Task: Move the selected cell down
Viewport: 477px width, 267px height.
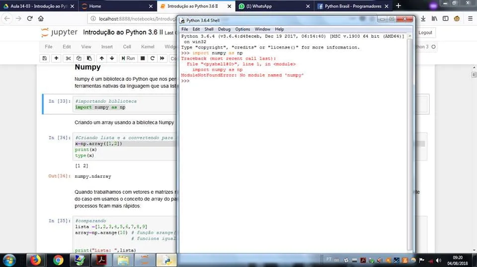Action: click(x=113, y=58)
